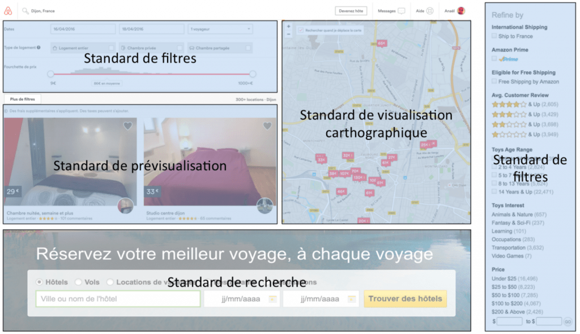Open the Messages speech bubble icon

tap(401, 11)
